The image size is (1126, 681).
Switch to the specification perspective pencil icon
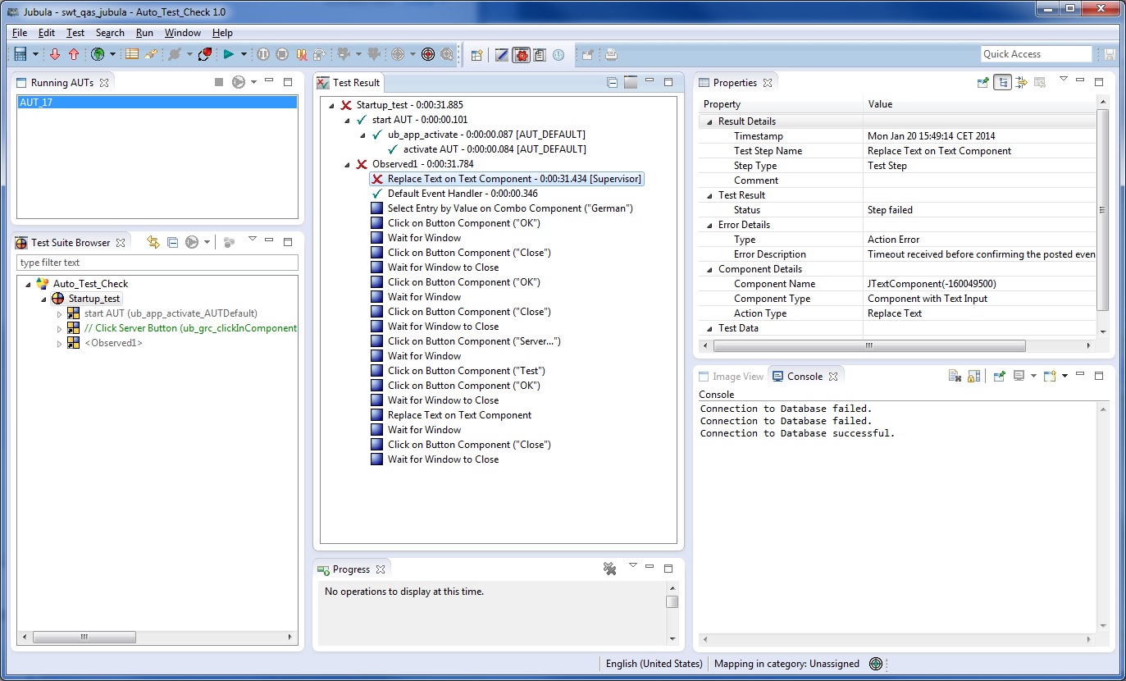[502, 55]
